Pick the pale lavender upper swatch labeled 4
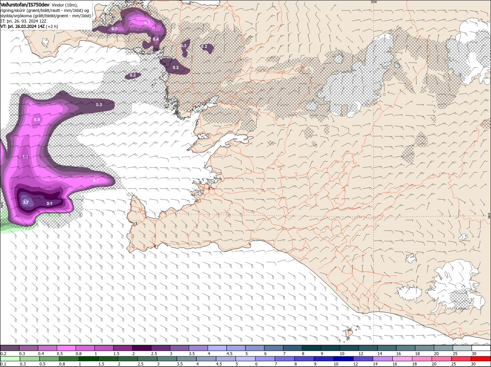The height and width of the screenshot is (367, 491). tap(217, 348)
